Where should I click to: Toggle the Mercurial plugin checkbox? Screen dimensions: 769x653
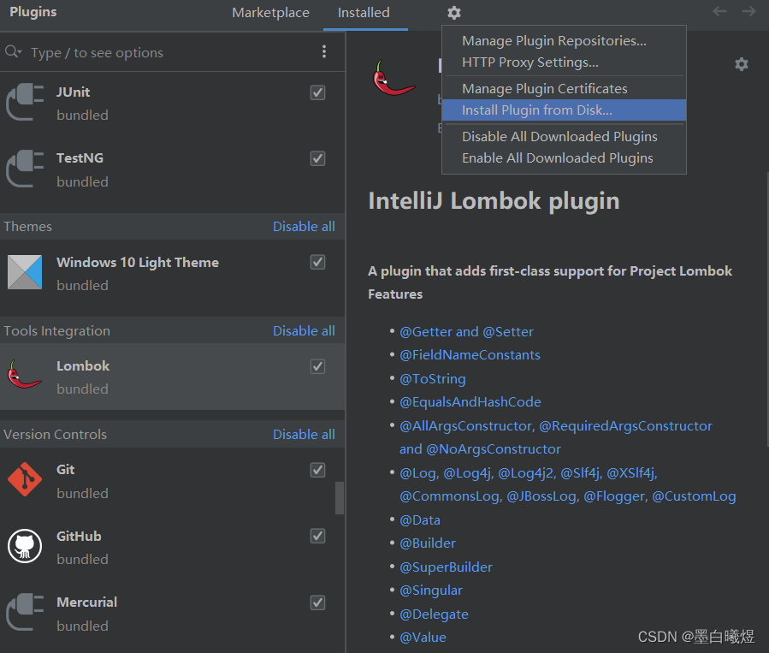click(x=318, y=603)
